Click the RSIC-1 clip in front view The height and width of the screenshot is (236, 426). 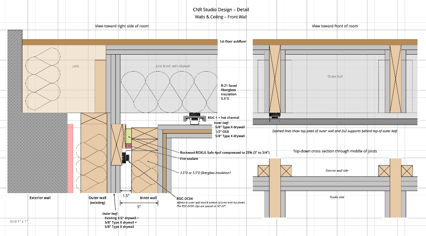tap(275, 114)
